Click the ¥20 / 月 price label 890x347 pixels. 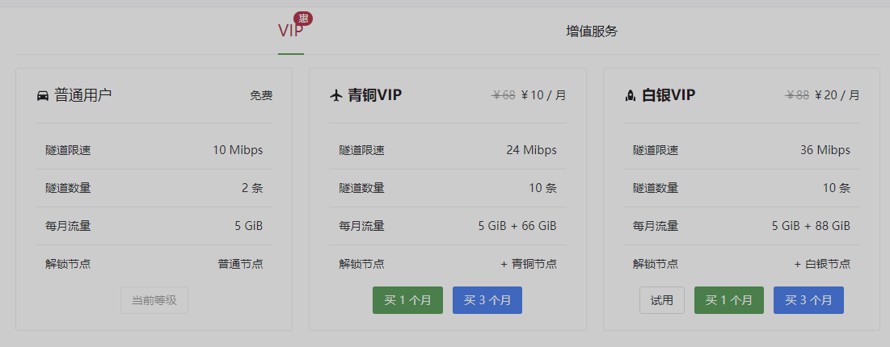pos(837,95)
